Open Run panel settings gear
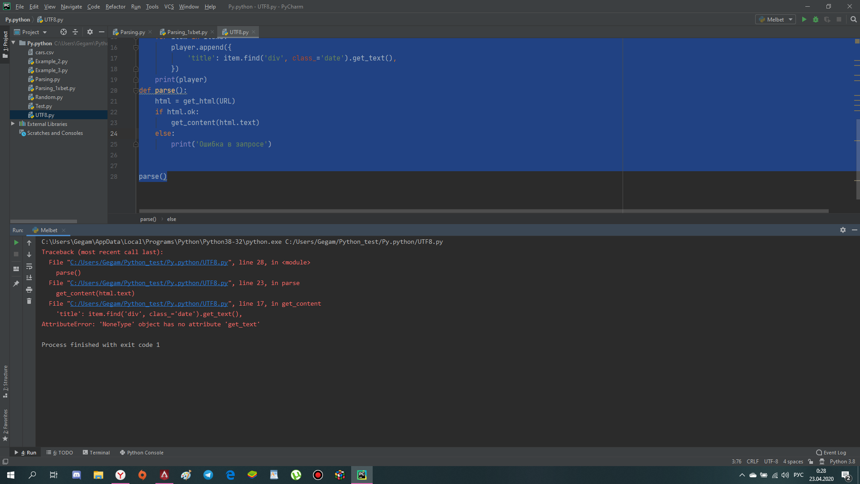 (843, 230)
